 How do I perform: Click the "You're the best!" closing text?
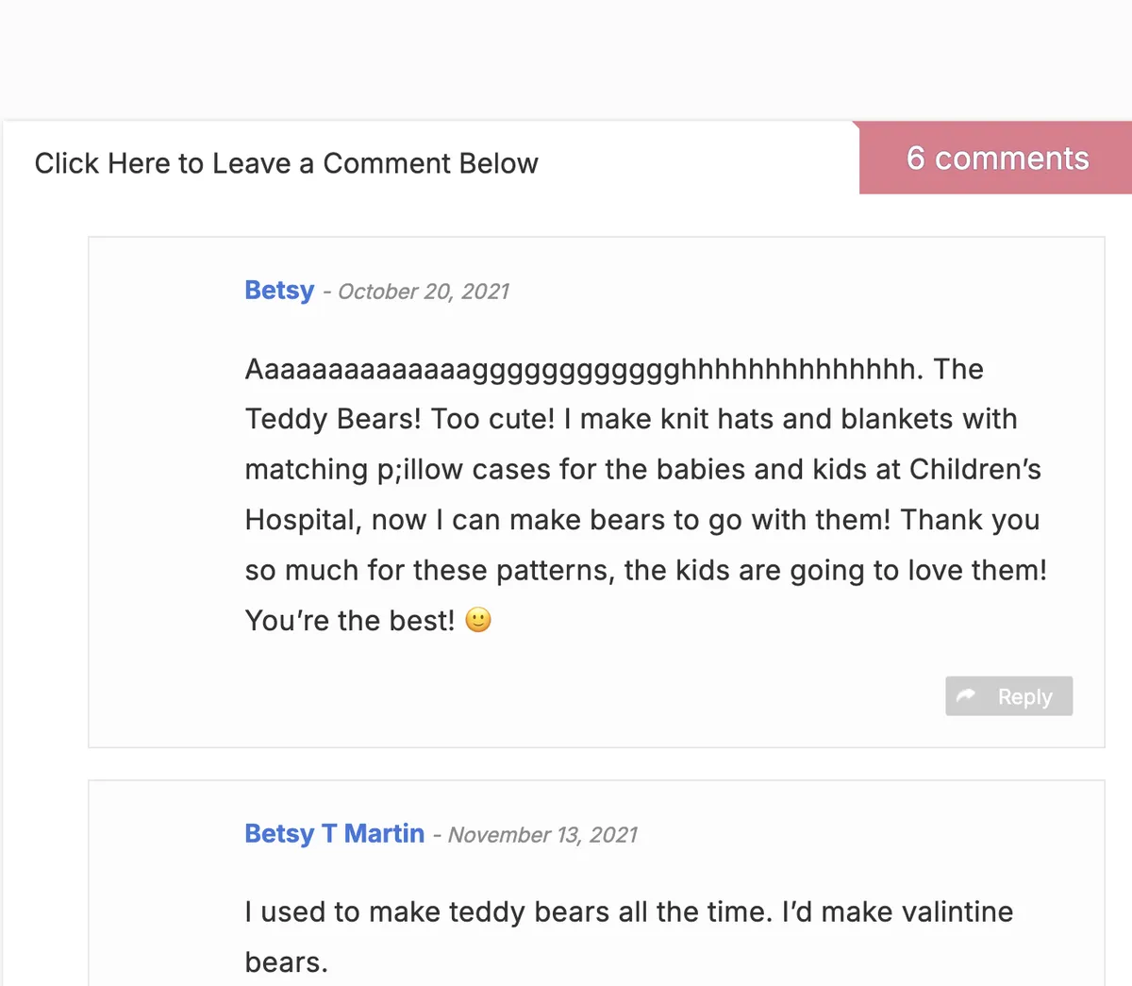click(350, 620)
